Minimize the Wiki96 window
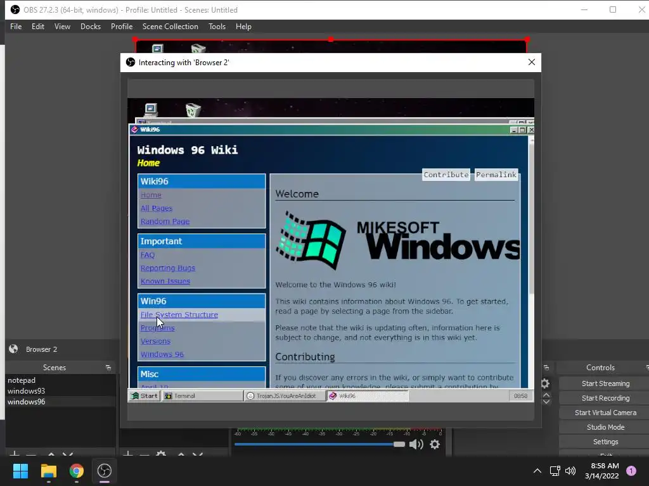Screen dimensions: 649x486 pyautogui.click(x=514, y=130)
